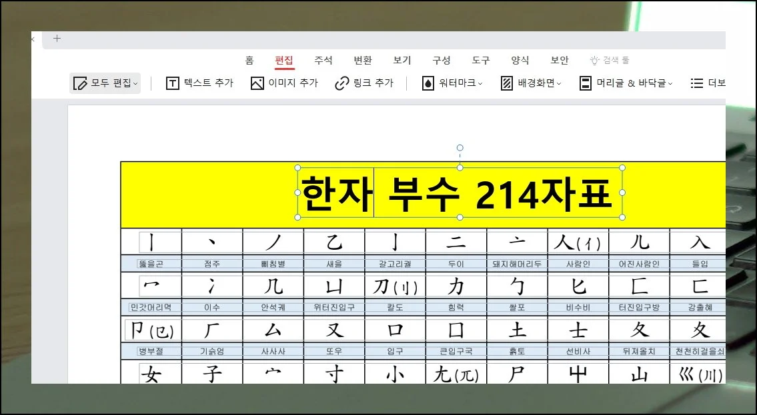This screenshot has height=415, width=757.
Task: Click the rotation handle above the title box
Action: coord(460,148)
